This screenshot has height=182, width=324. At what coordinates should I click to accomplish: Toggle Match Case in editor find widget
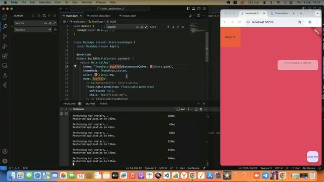pyautogui.click(x=137, y=27)
